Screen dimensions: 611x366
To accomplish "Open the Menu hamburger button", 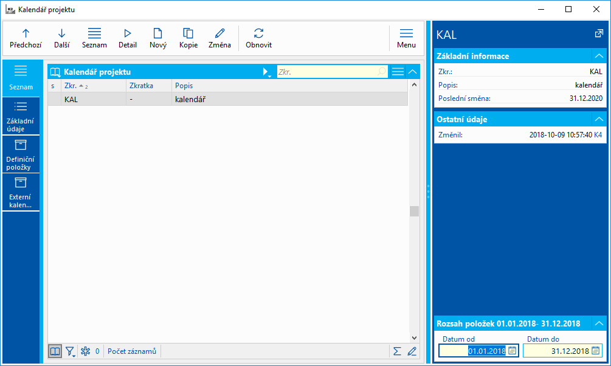I will click(x=406, y=38).
